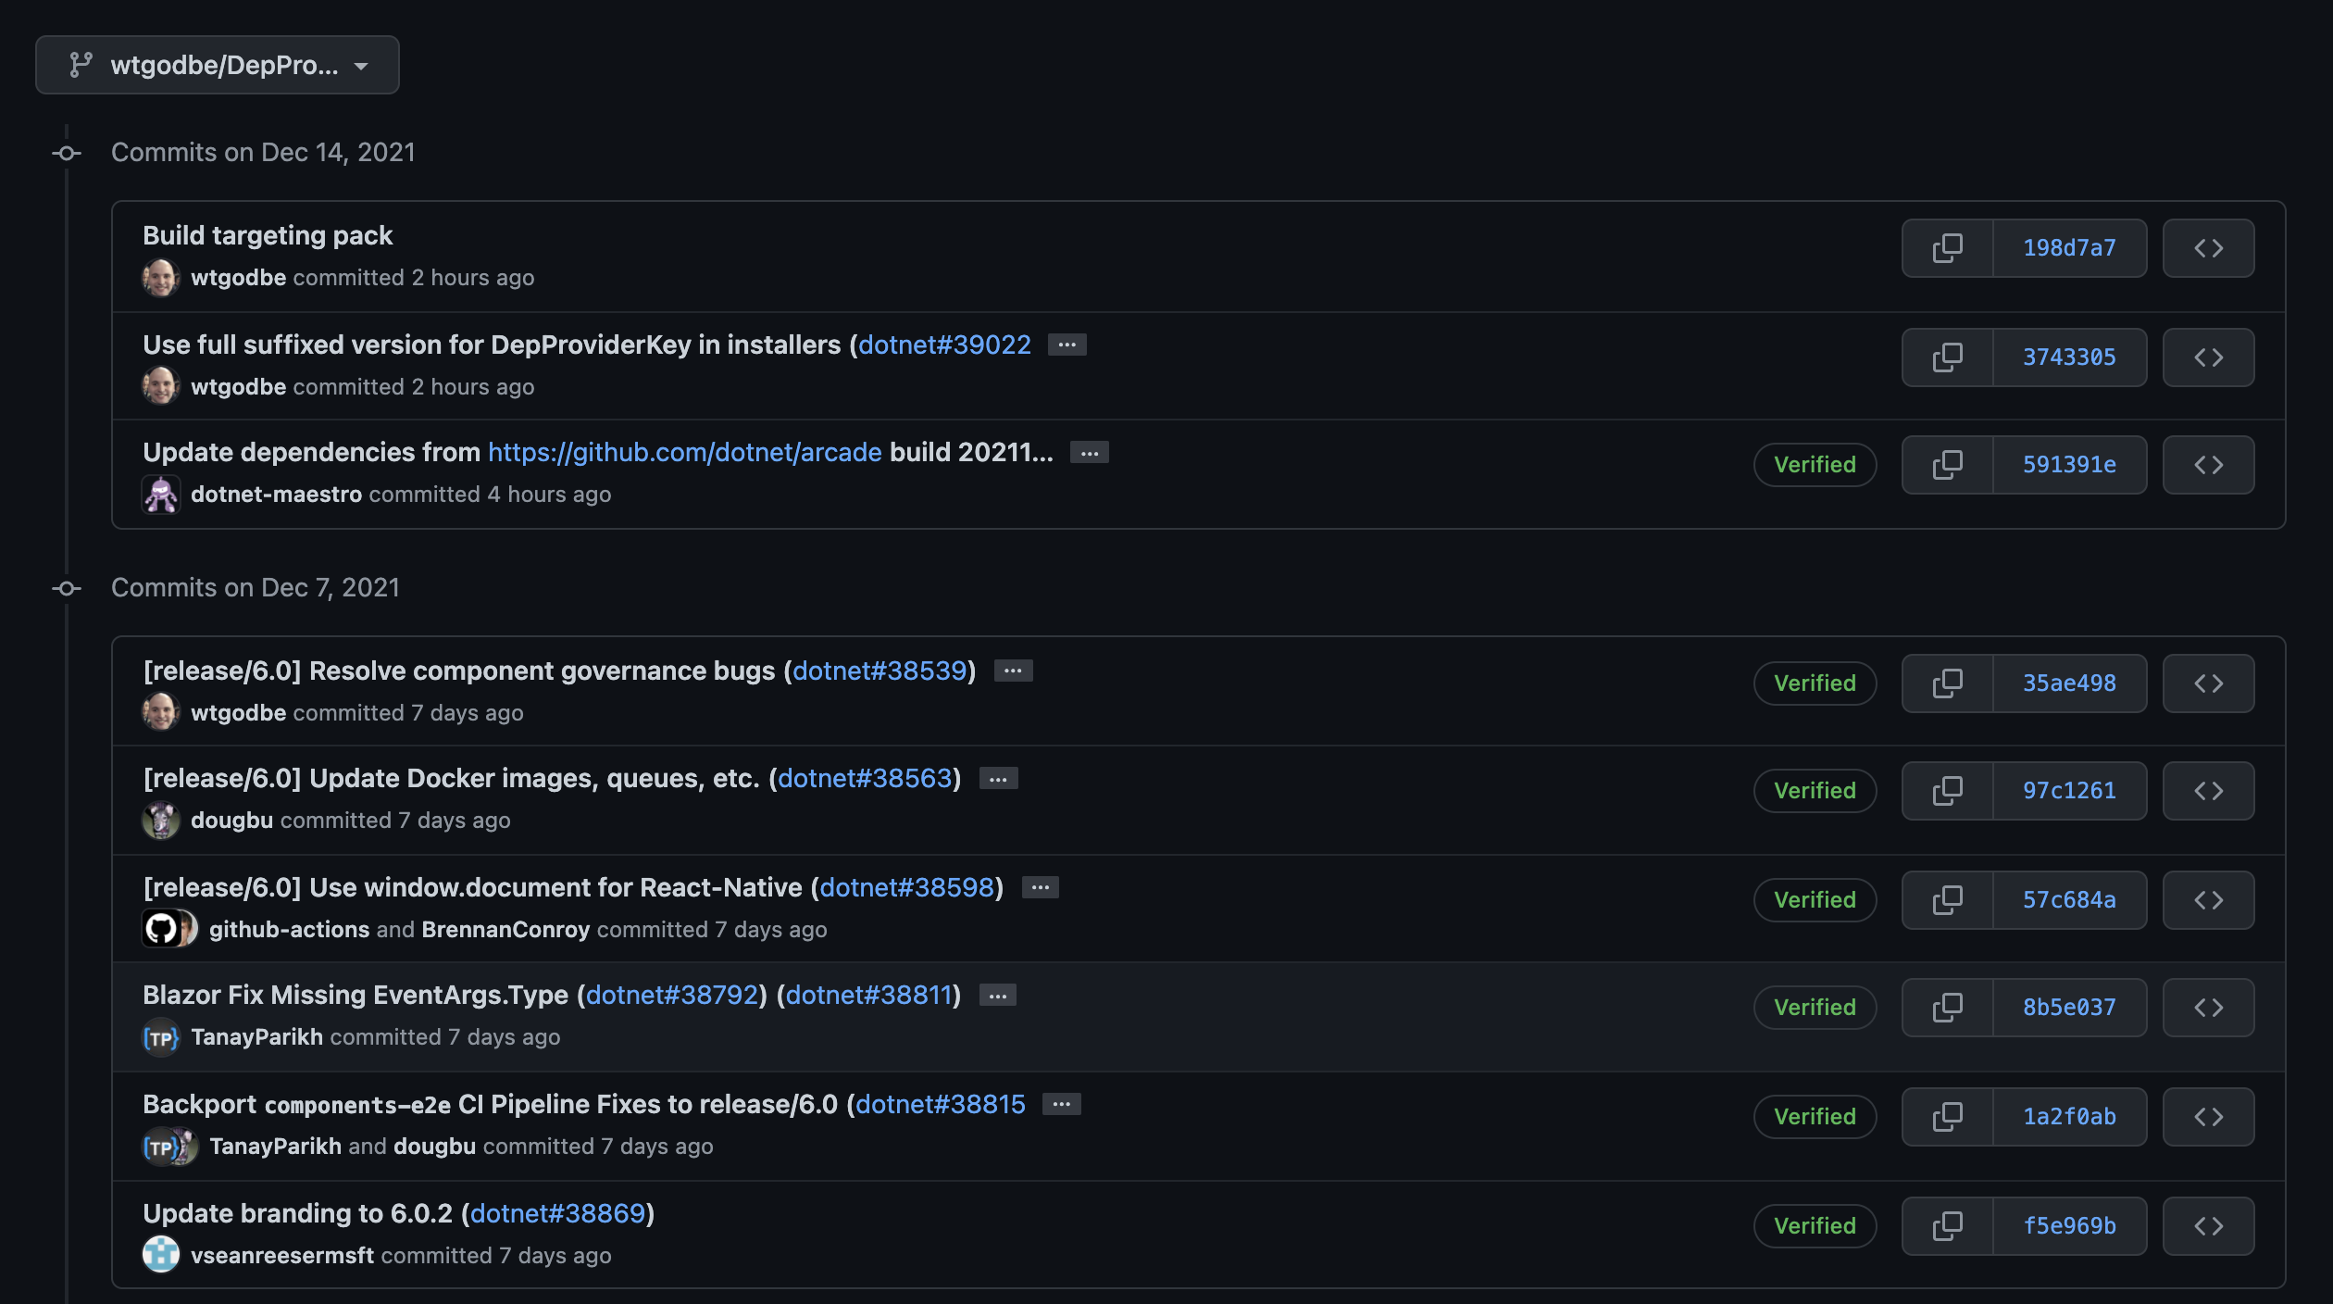Browse repository at commit 1a2f0ab
This screenshot has width=2333, height=1304.
(x=2208, y=1117)
